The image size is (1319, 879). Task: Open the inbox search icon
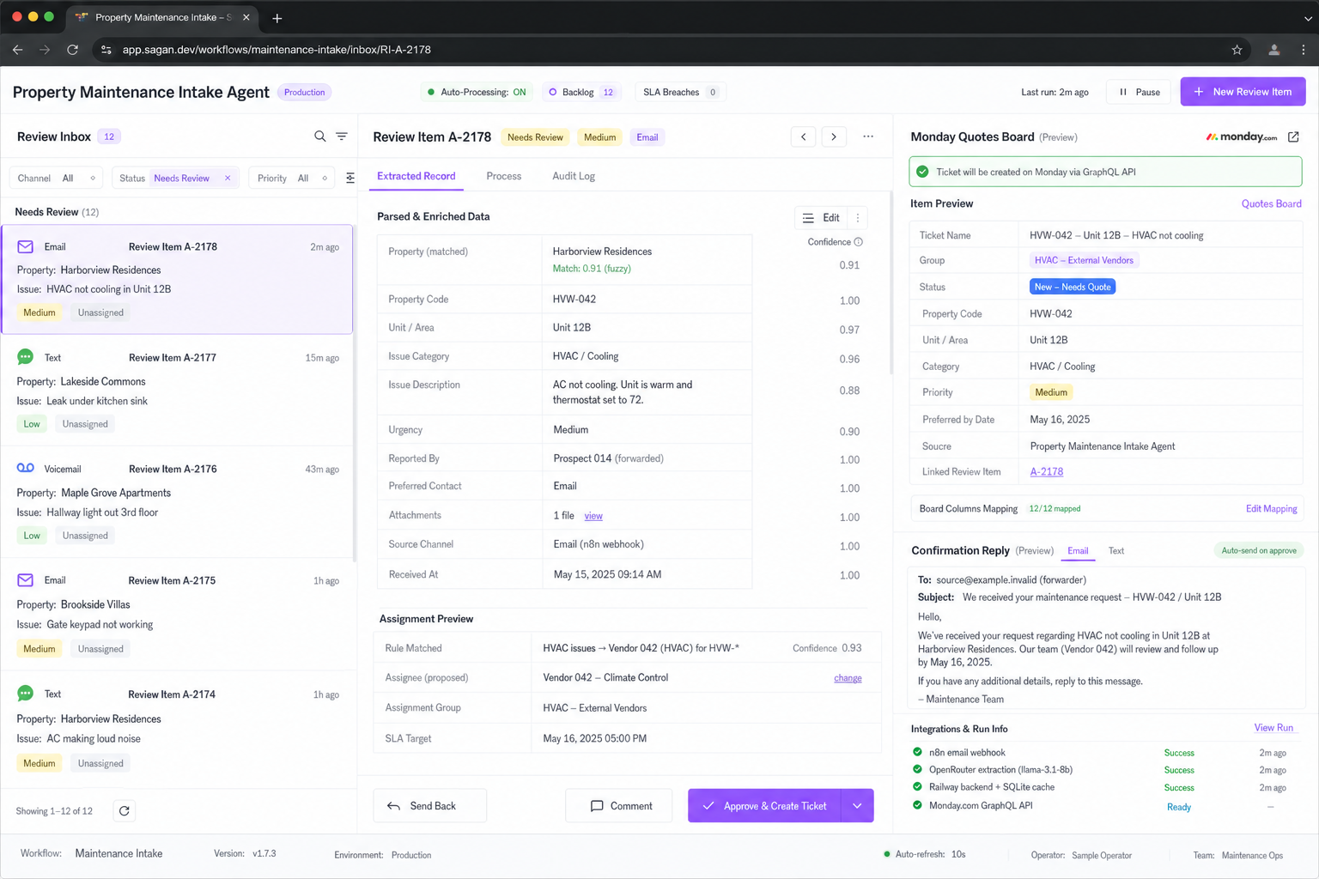coord(319,136)
